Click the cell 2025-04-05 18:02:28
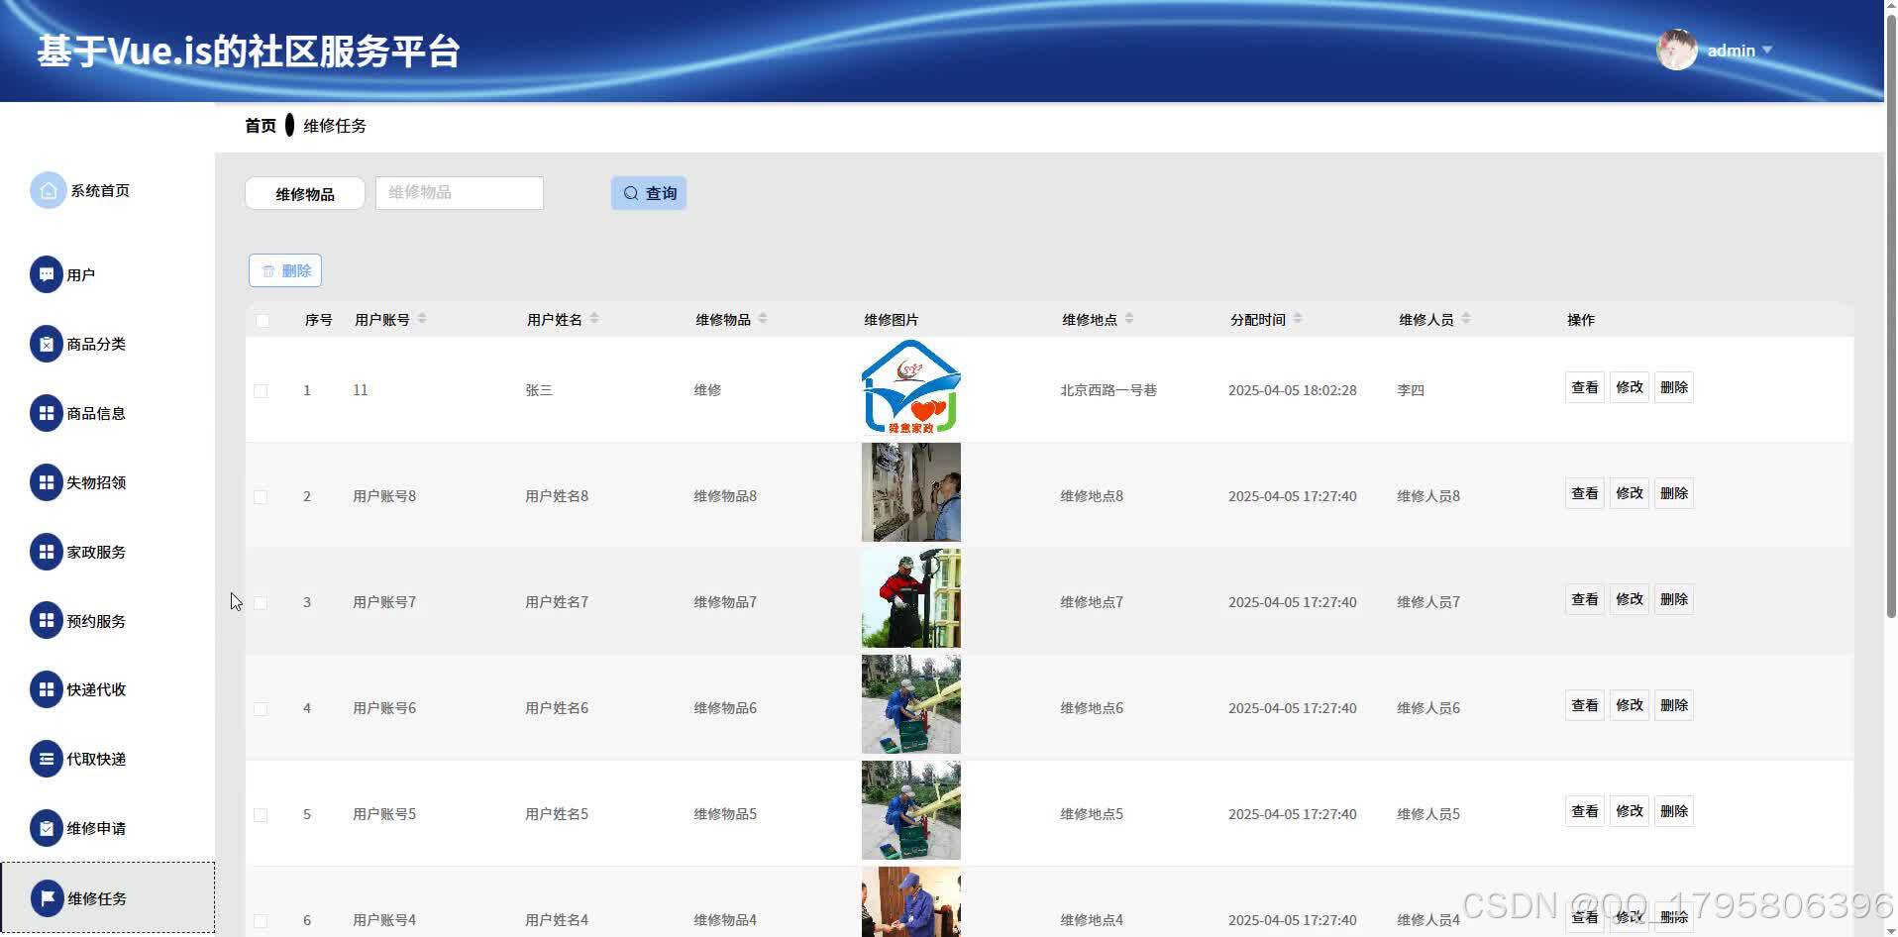 click(x=1293, y=390)
